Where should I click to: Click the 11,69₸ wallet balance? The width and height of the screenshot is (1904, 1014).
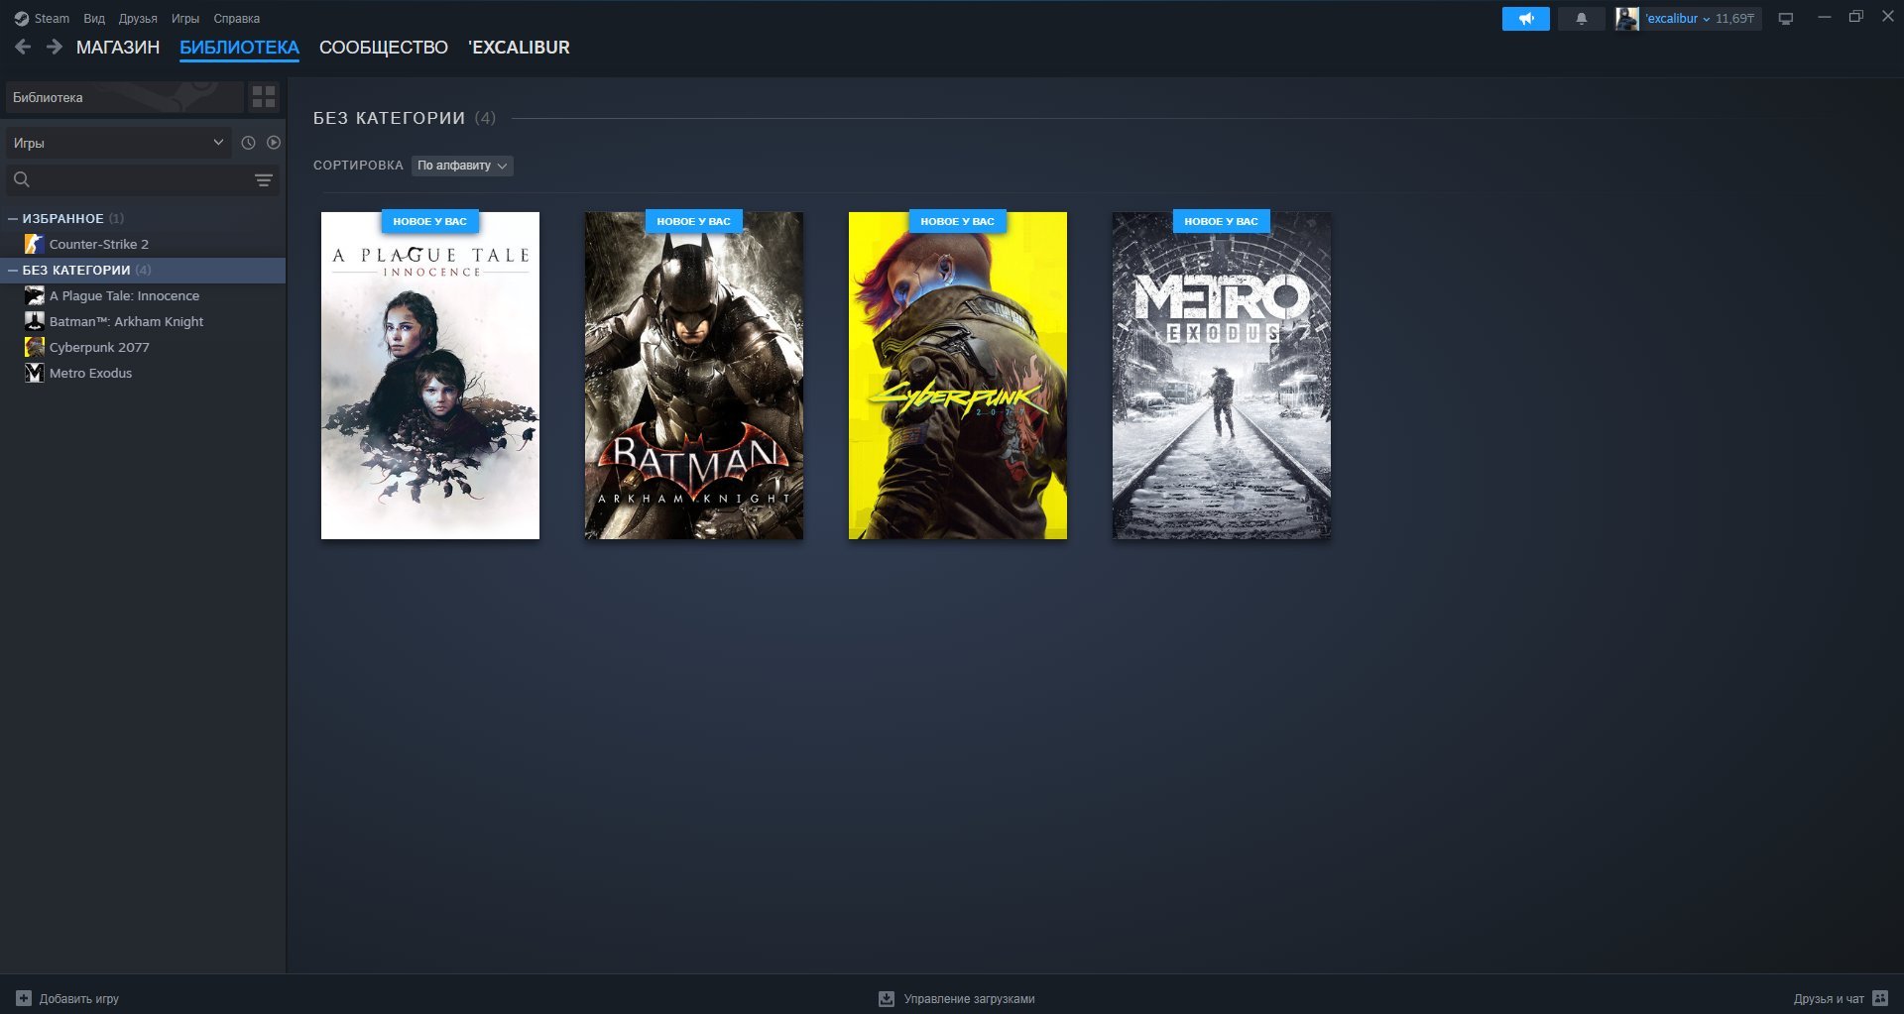[x=1735, y=19]
